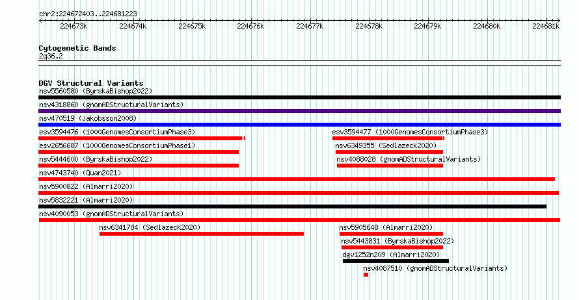Open nsv5444600 (ByrskaBishop2022) label
579x300 pixels.
point(96,159)
